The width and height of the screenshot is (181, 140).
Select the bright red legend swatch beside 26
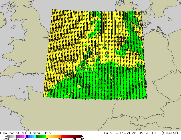(62, 136)
